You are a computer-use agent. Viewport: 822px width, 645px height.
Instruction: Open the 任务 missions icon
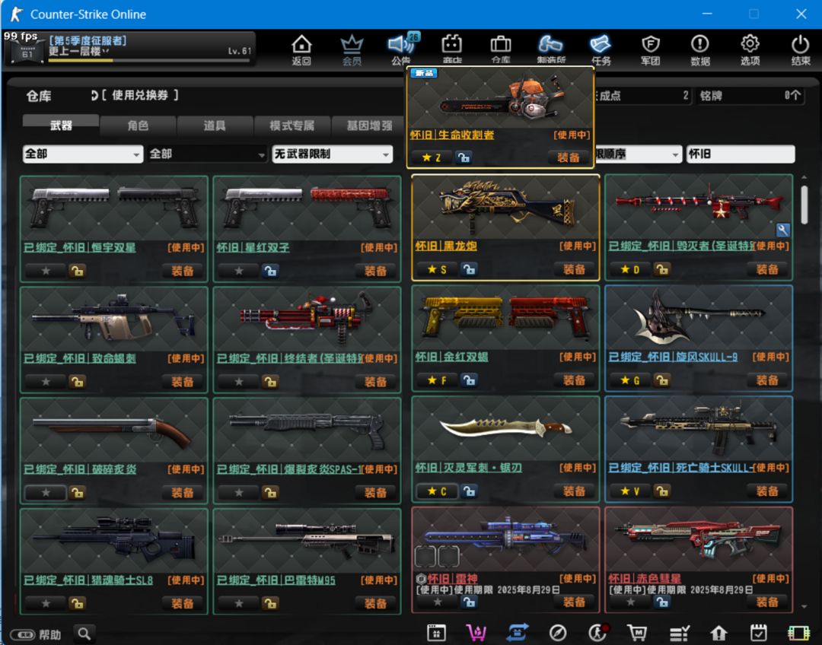(x=601, y=49)
